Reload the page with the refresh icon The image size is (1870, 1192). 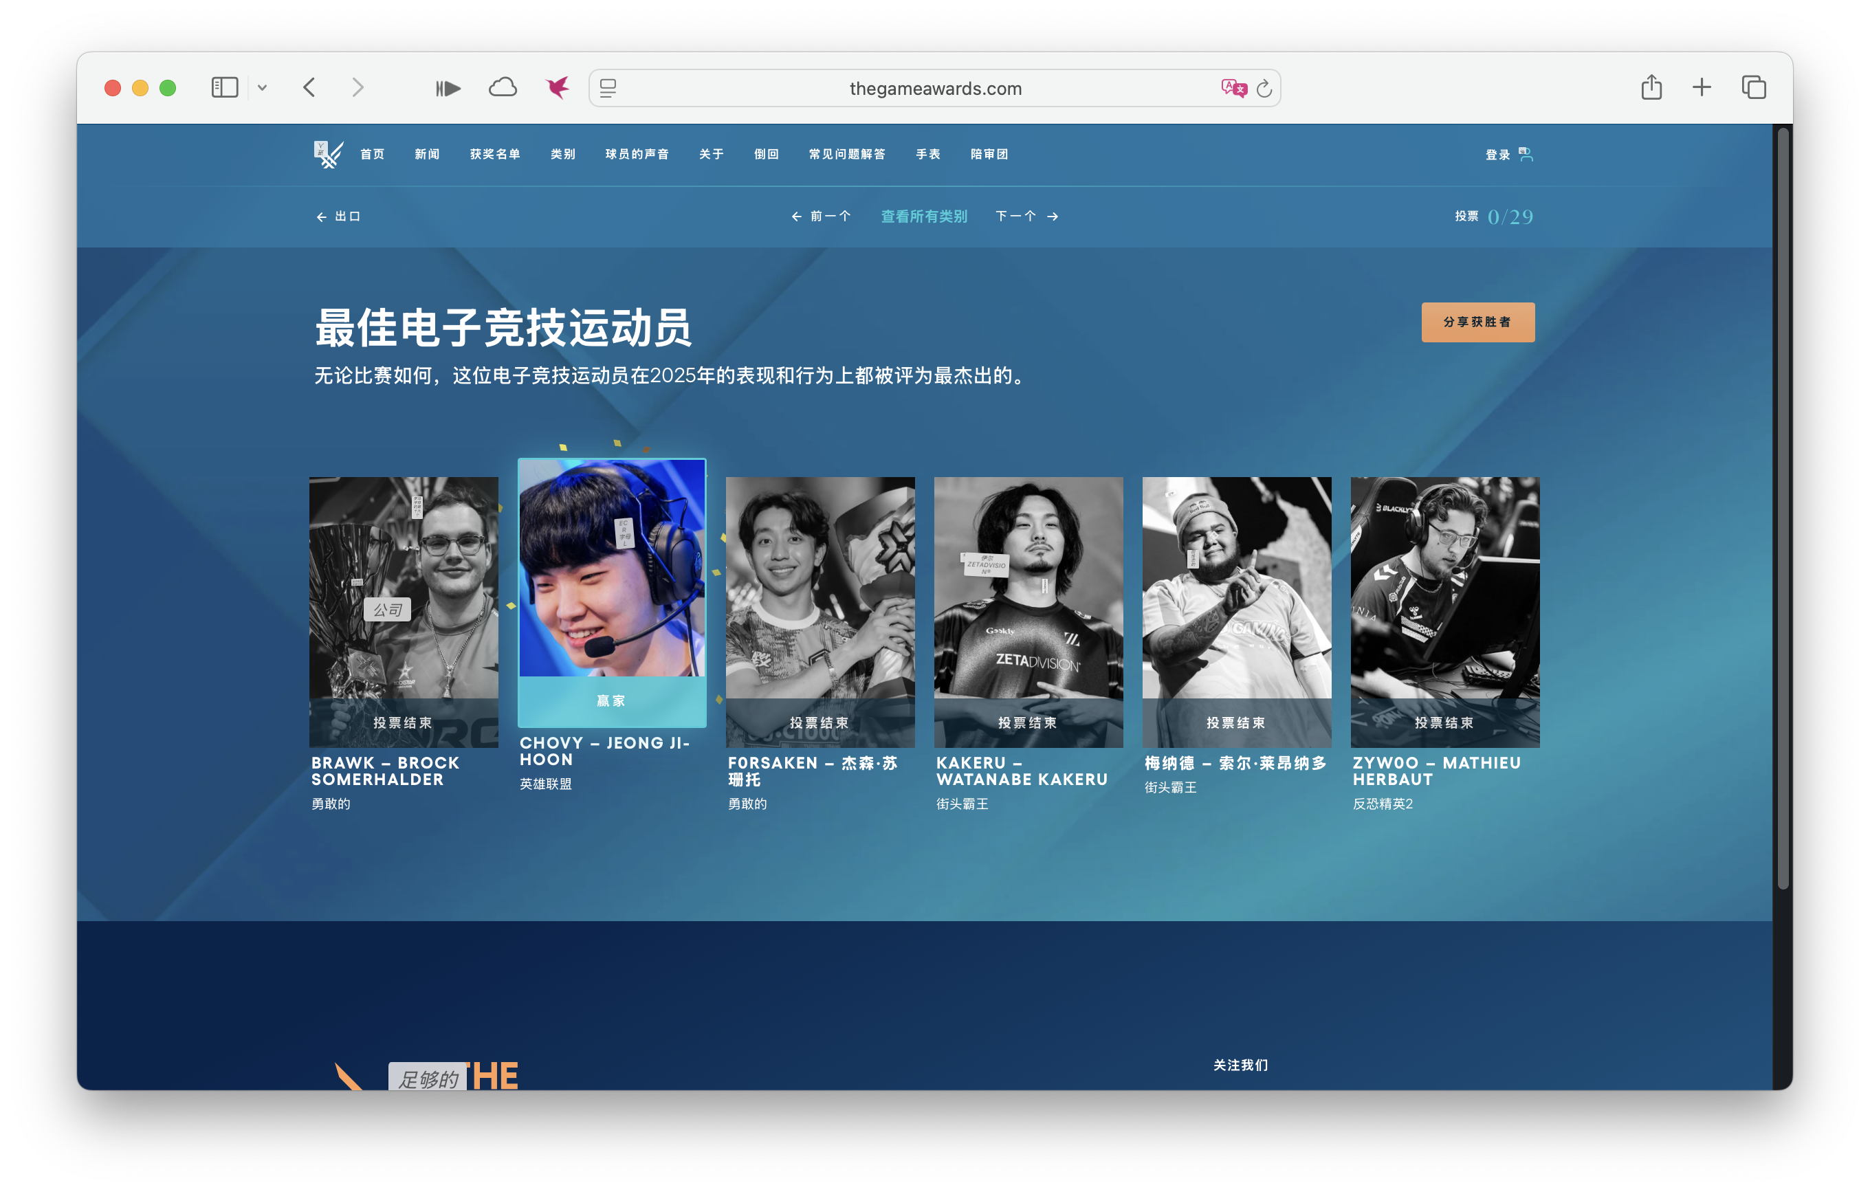[x=1264, y=87]
